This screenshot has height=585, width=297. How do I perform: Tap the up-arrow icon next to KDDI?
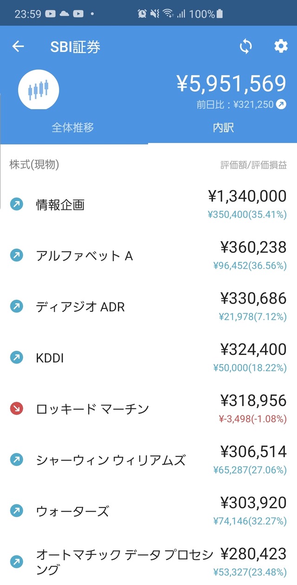pos(17,357)
